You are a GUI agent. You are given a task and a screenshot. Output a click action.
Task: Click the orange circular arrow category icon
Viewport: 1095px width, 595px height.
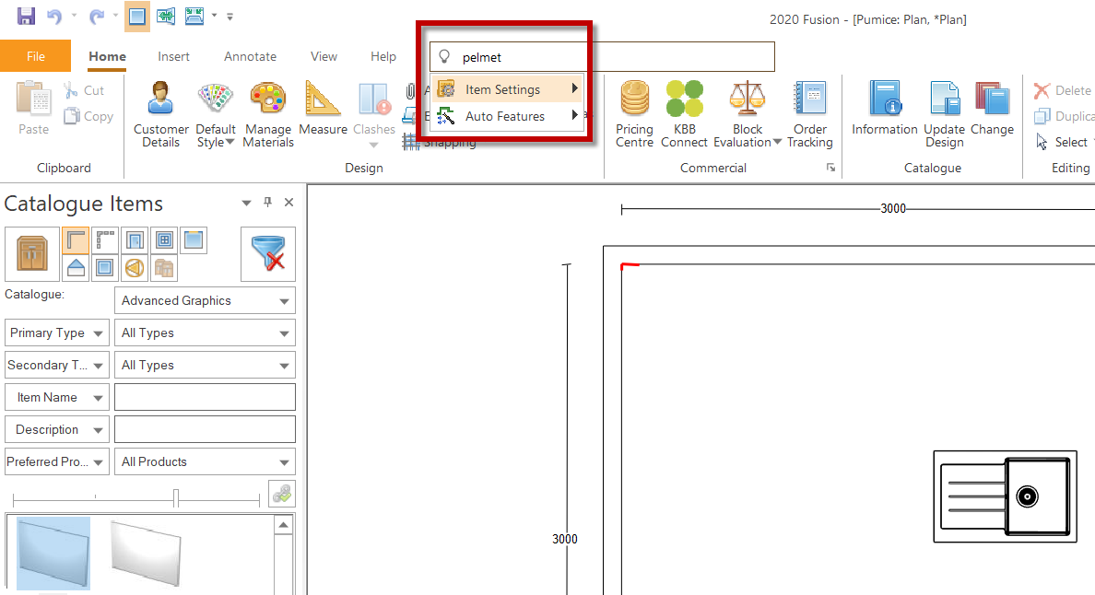click(134, 268)
